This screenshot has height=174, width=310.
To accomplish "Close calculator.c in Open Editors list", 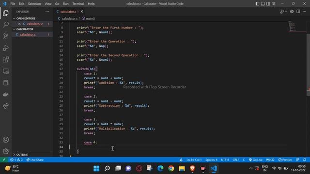I will tap(19, 24).
